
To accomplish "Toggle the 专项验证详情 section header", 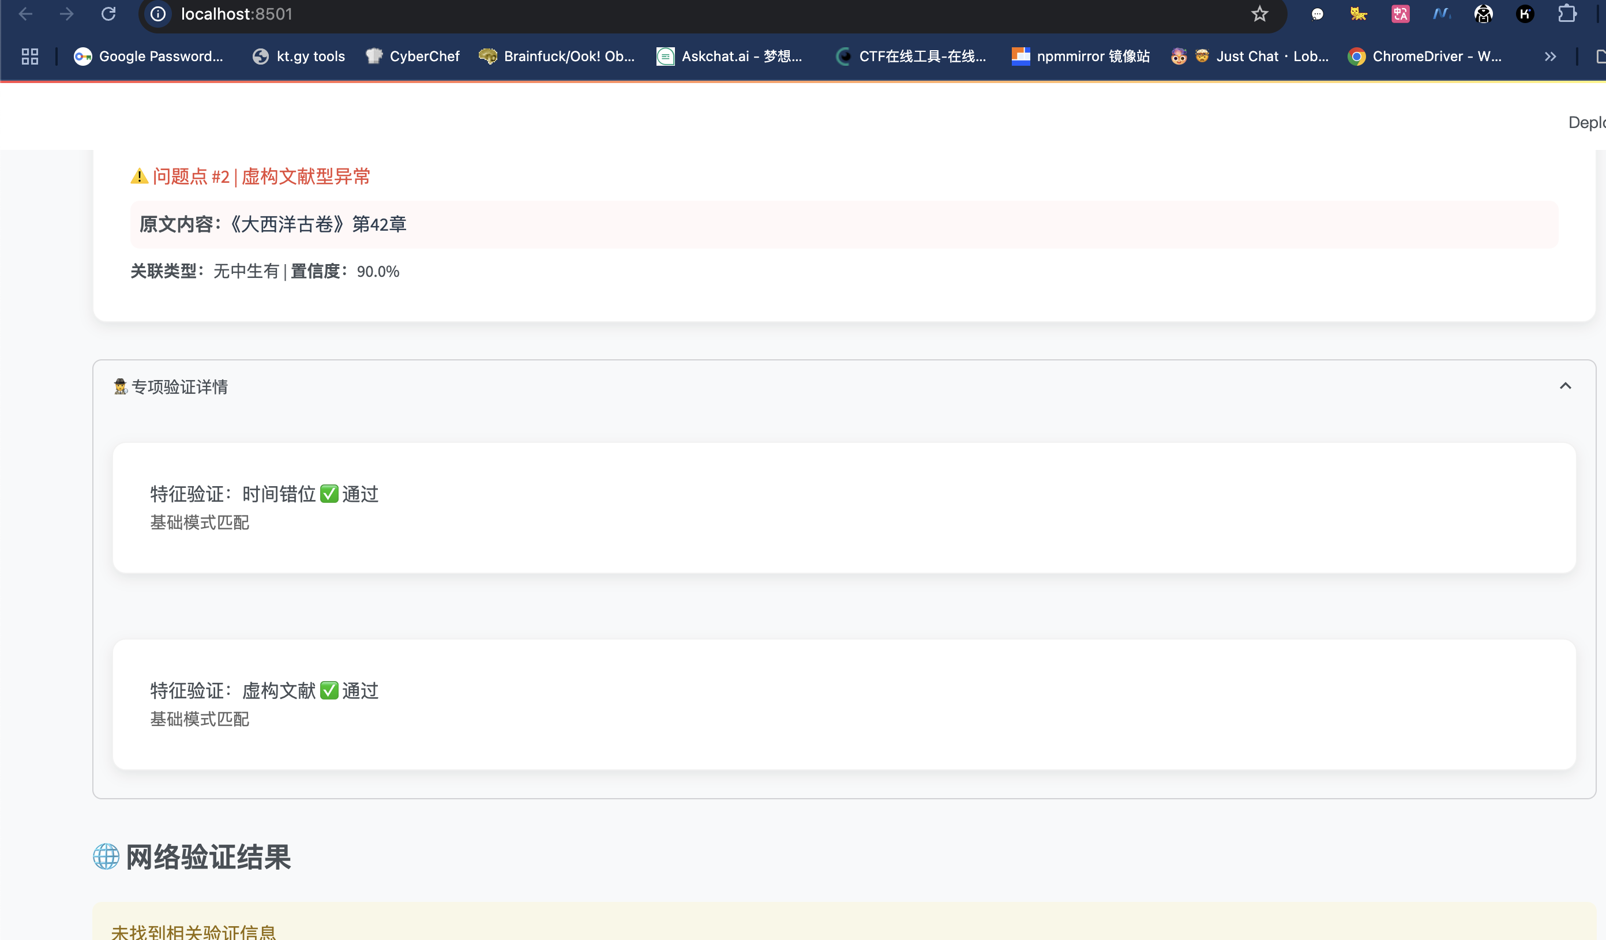I will 180,387.
